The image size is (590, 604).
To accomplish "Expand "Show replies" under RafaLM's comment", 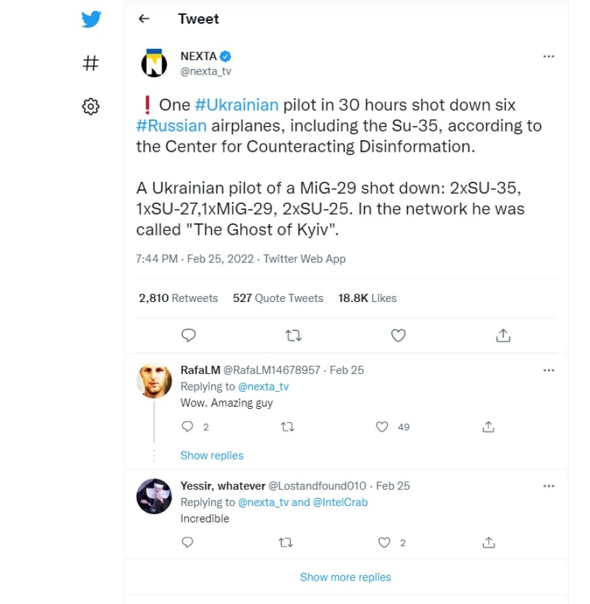I will 212,455.
